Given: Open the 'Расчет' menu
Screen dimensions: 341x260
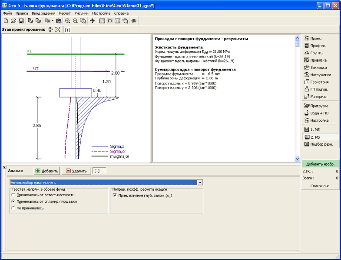Looking at the screenshot, I should click(65, 13).
